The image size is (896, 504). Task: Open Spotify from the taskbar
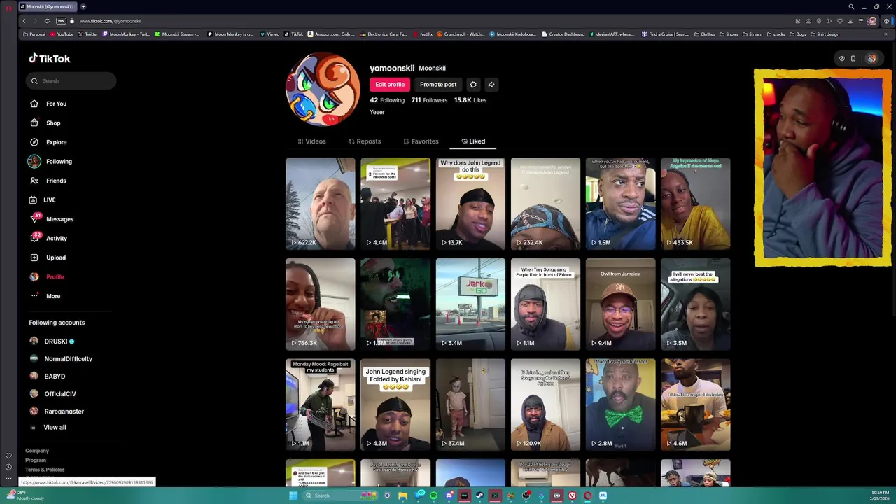[x=433, y=496]
